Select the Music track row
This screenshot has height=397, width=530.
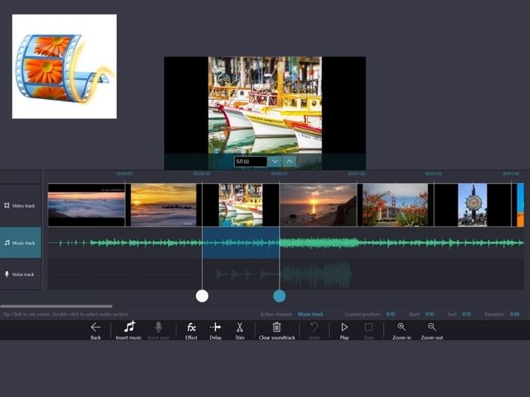[20, 243]
